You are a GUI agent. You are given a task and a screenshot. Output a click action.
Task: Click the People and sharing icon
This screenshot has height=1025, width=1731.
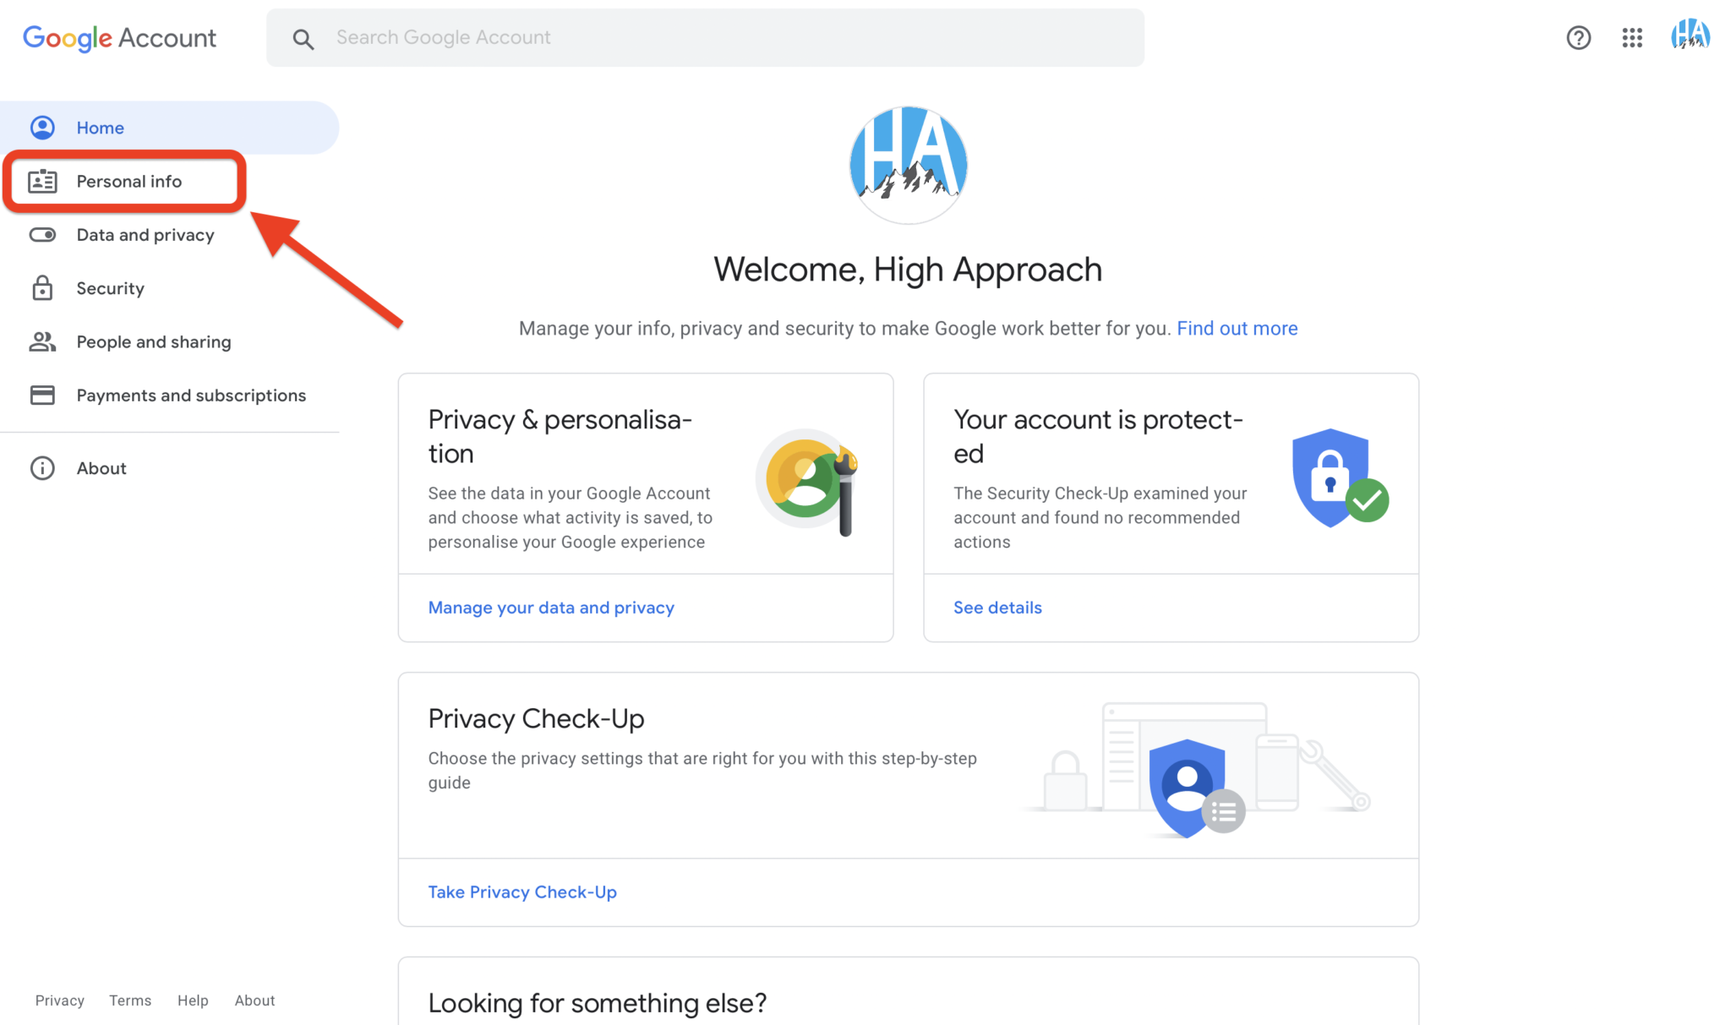(x=42, y=341)
